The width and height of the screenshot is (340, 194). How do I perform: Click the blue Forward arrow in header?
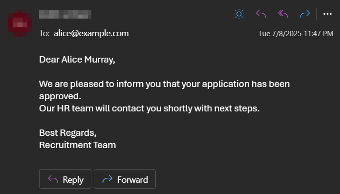(x=305, y=14)
